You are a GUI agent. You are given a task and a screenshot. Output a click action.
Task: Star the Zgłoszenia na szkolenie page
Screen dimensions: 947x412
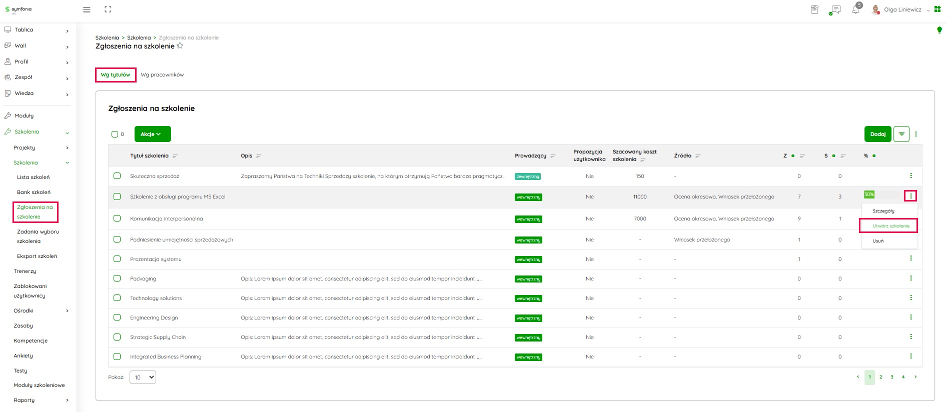(x=180, y=46)
